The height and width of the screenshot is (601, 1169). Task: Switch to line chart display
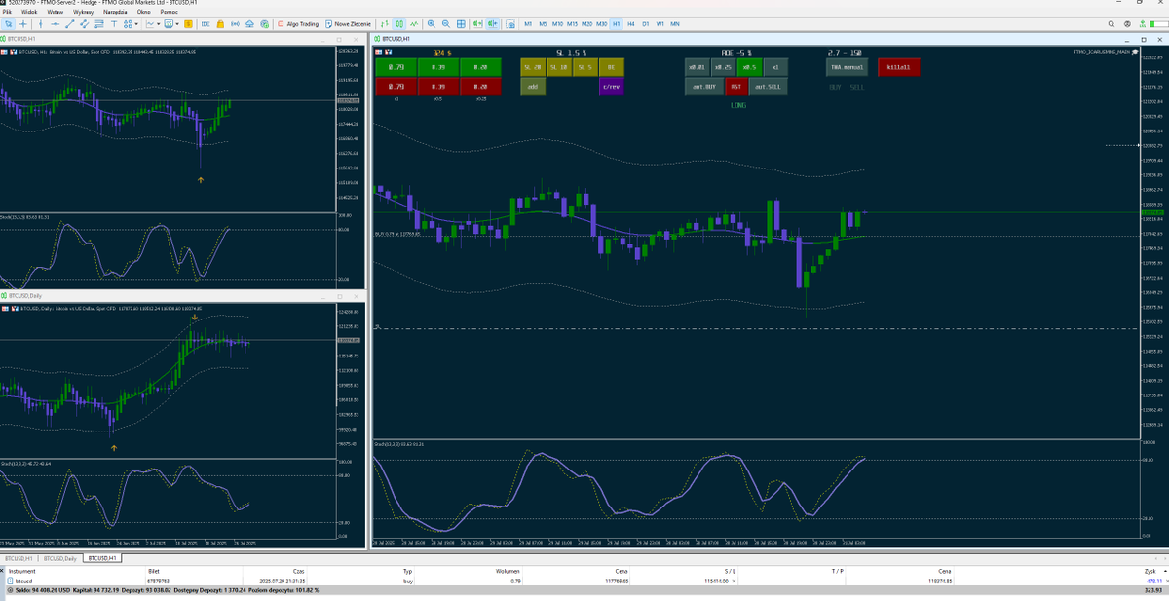414,23
